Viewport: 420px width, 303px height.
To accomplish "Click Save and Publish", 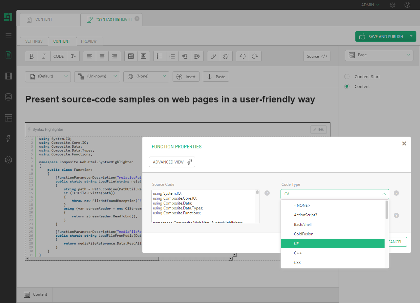I will [x=381, y=36].
